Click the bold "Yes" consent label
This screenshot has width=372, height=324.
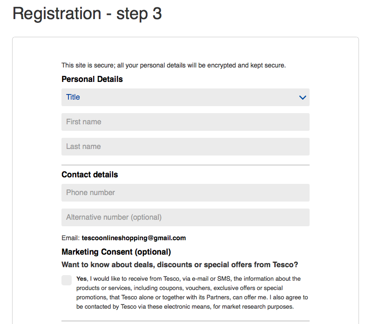81,279
